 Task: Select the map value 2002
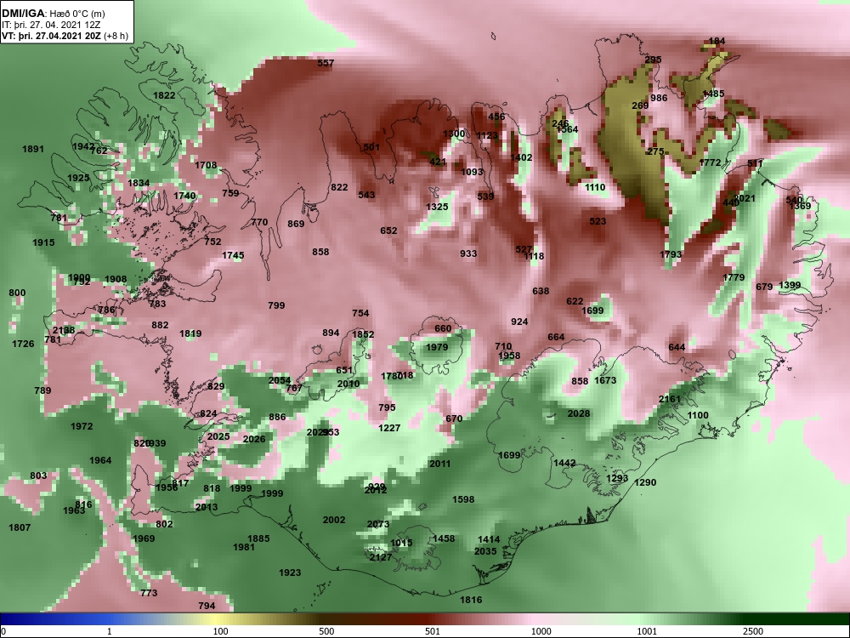click(334, 520)
